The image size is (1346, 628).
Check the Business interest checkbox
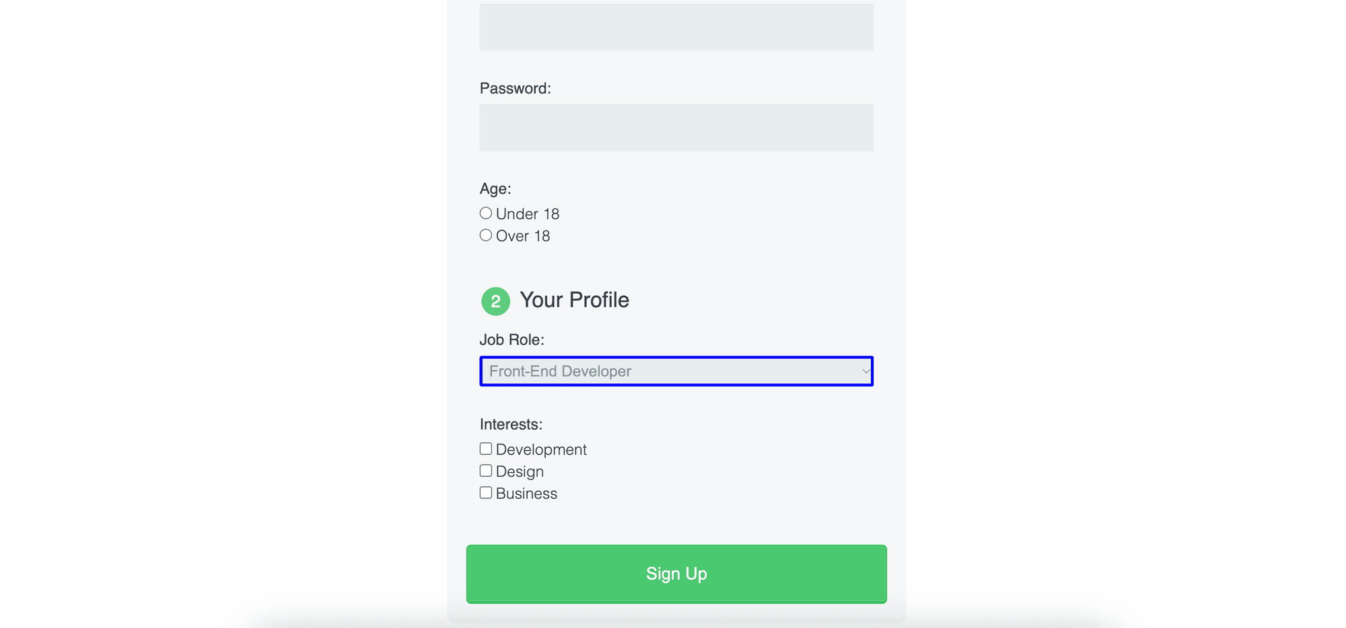486,492
